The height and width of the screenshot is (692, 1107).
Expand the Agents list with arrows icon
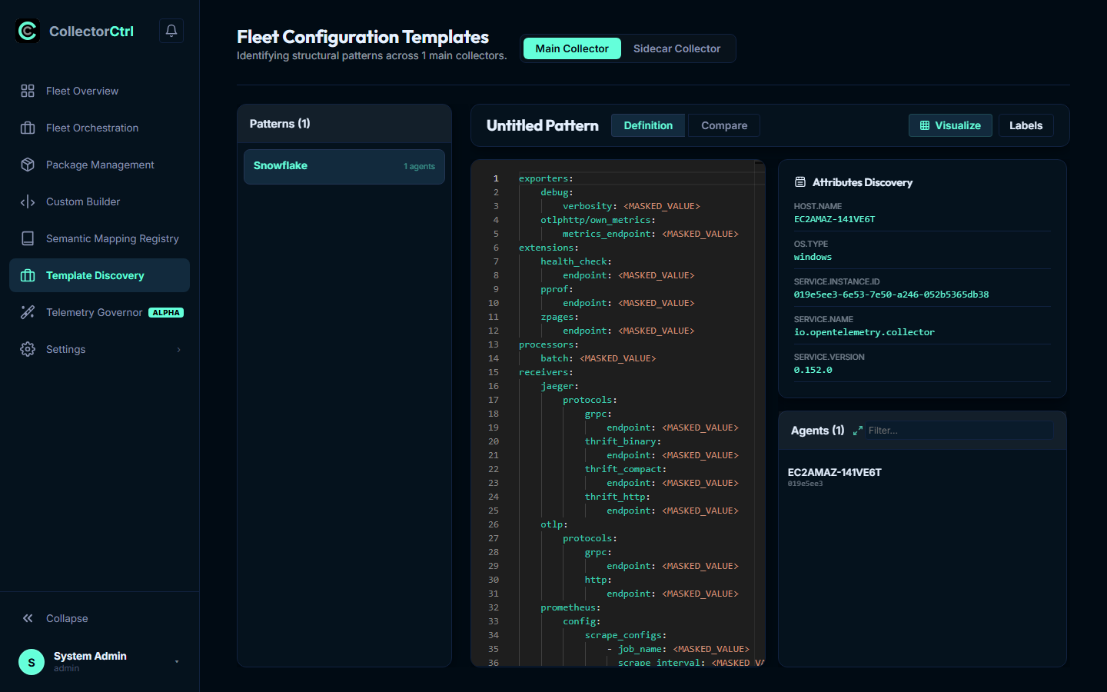coord(858,431)
